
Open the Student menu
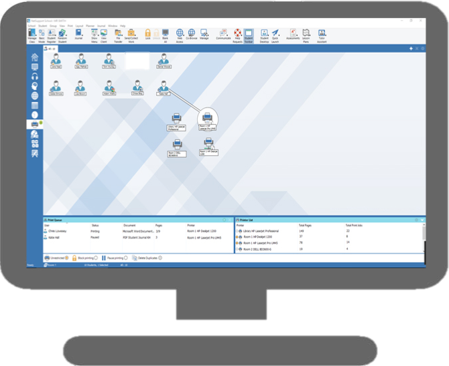pyautogui.click(x=41, y=25)
